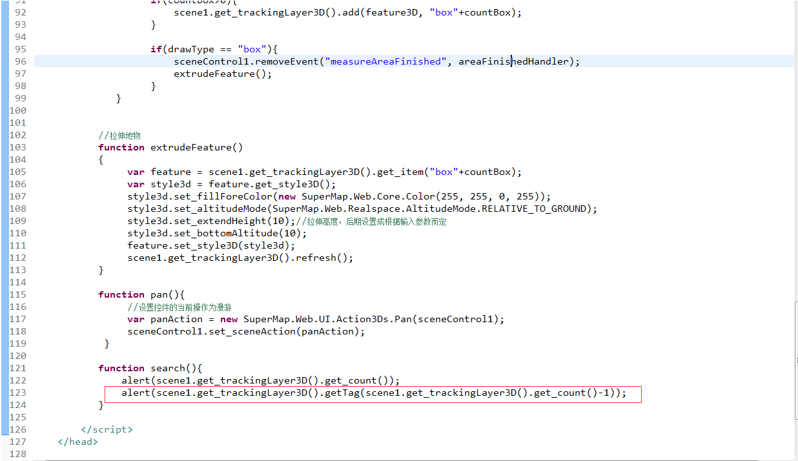Click line number 100 in the gutter
Image resolution: width=798 pixels, height=461 pixels.
[18, 110]
